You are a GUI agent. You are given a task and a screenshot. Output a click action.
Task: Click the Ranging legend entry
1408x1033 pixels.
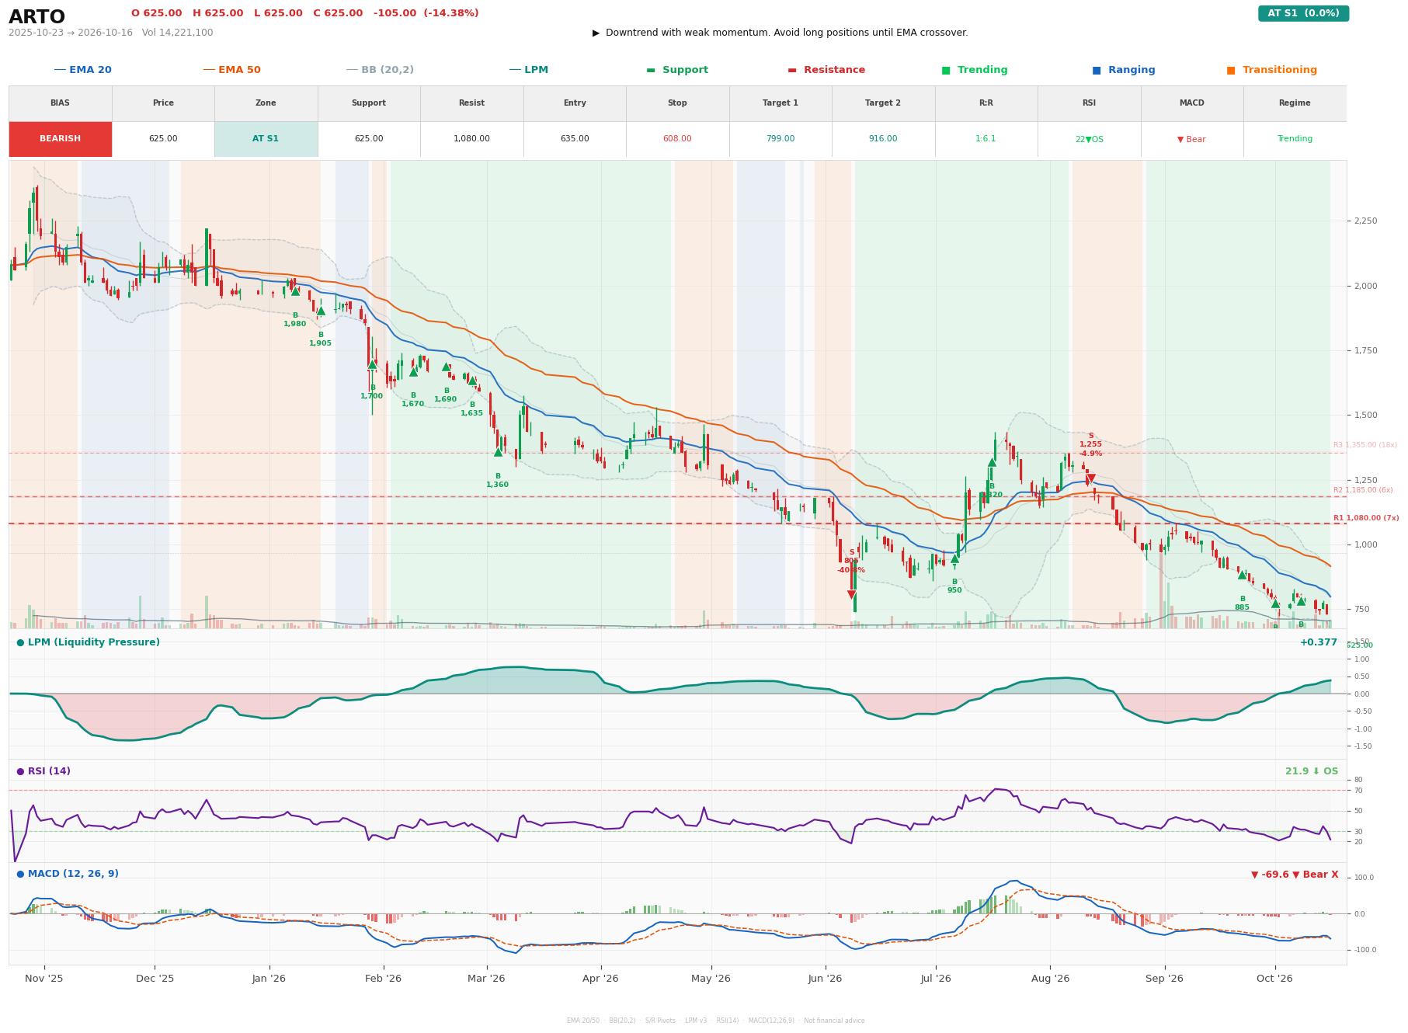click(1123, 70)
